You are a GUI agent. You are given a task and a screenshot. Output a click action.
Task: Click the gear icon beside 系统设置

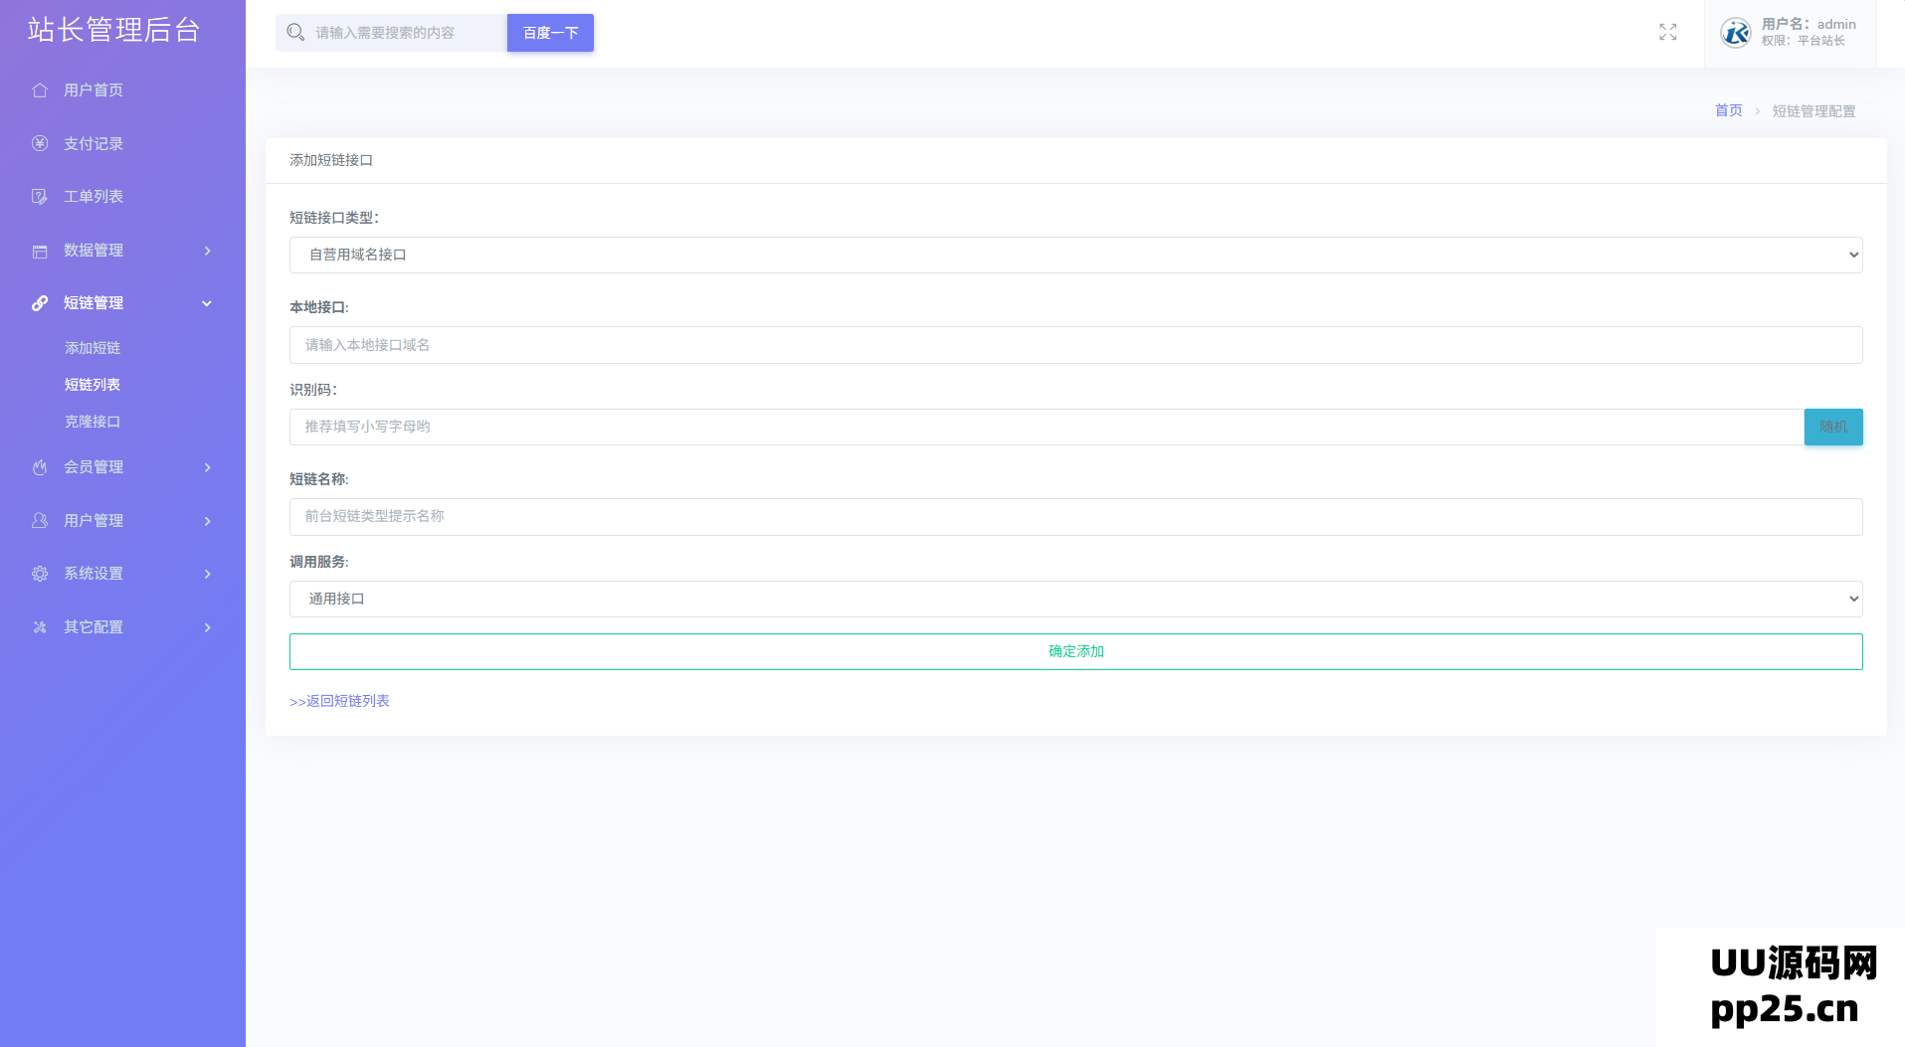40,574
